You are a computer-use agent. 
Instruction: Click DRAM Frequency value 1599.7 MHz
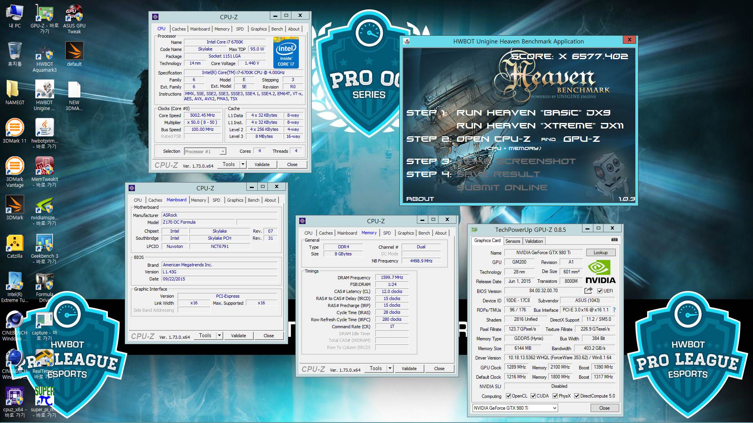tap(392, 277)
